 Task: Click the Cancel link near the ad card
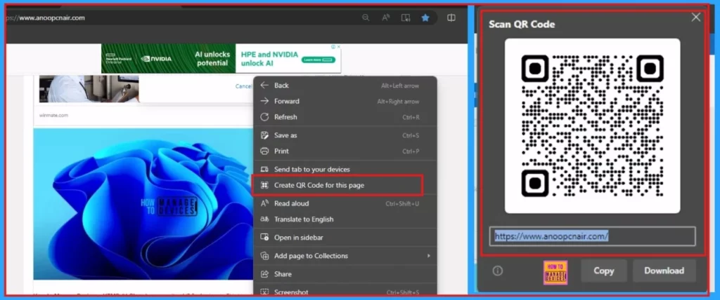243,86
